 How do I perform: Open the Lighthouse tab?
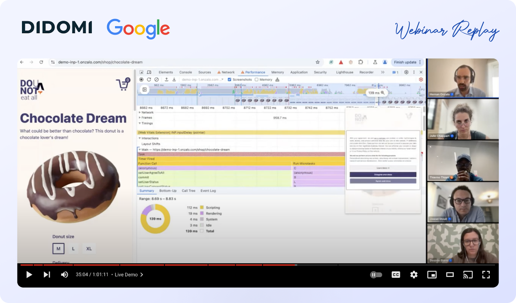(344, 72)
